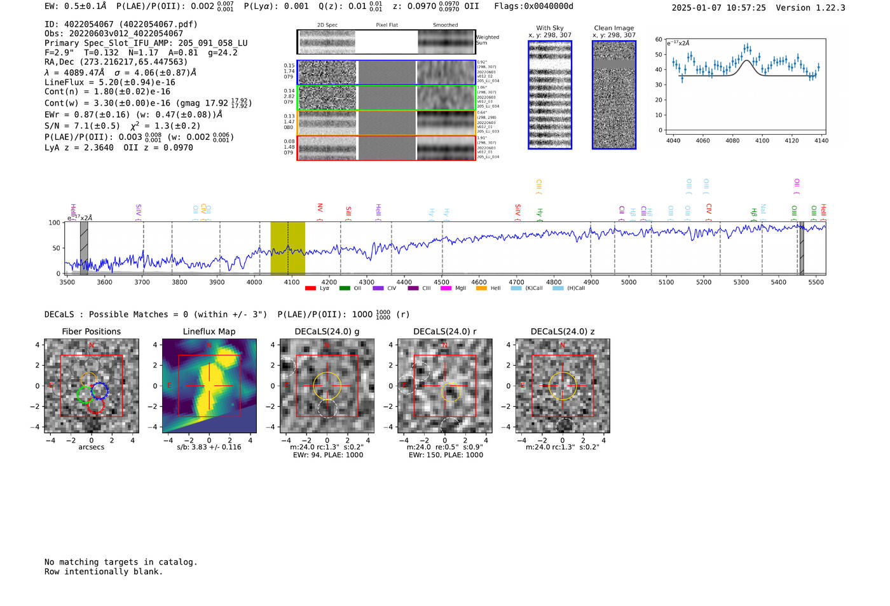
Task: Click the (K)CaII legend swatch
Action: [x=516, y=288]
